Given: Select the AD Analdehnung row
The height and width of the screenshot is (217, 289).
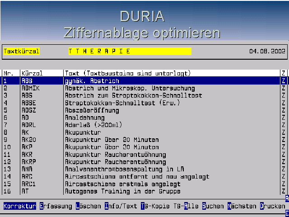Looking at the screenshot, I should (x=144, y=118).
